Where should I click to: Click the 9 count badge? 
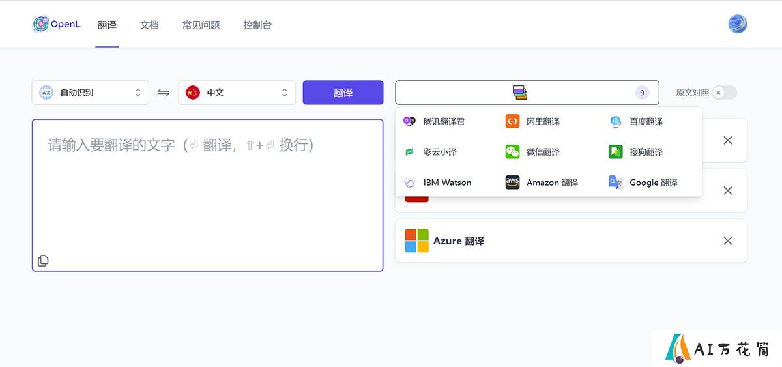tap(643, 93)
